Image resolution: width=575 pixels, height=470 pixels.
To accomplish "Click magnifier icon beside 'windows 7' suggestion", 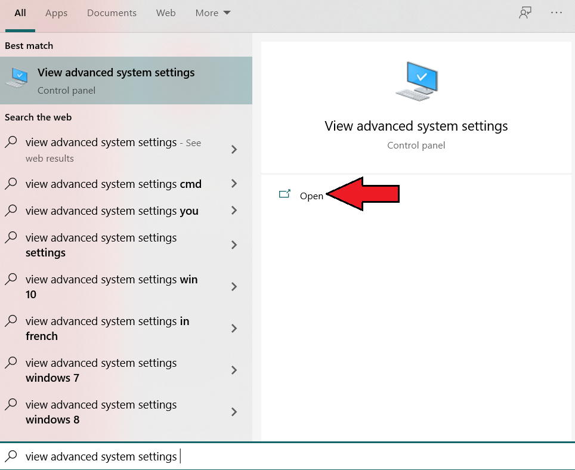I will tap(11, 363).
